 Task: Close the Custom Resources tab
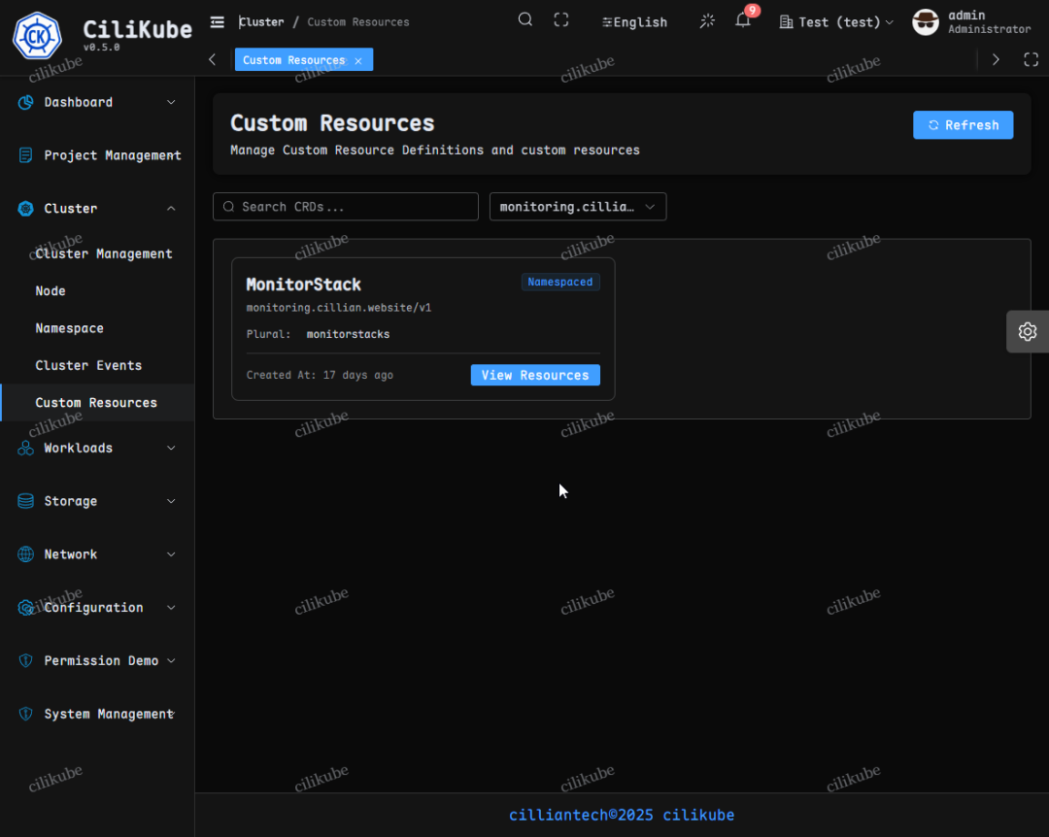(x=358, y=59)
